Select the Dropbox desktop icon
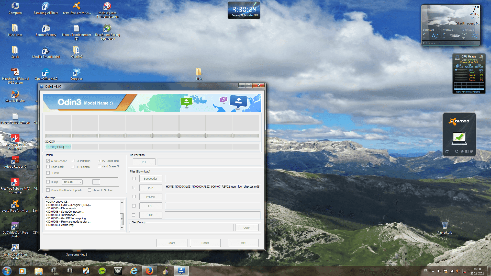This screenshot has height=276, width=491. point(76,74)
